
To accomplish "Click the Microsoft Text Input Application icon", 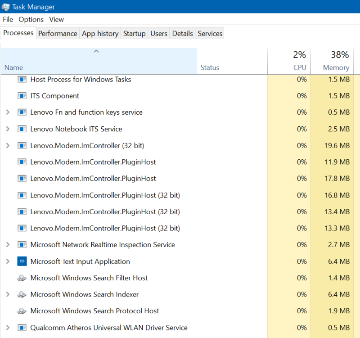I will 22,261.
